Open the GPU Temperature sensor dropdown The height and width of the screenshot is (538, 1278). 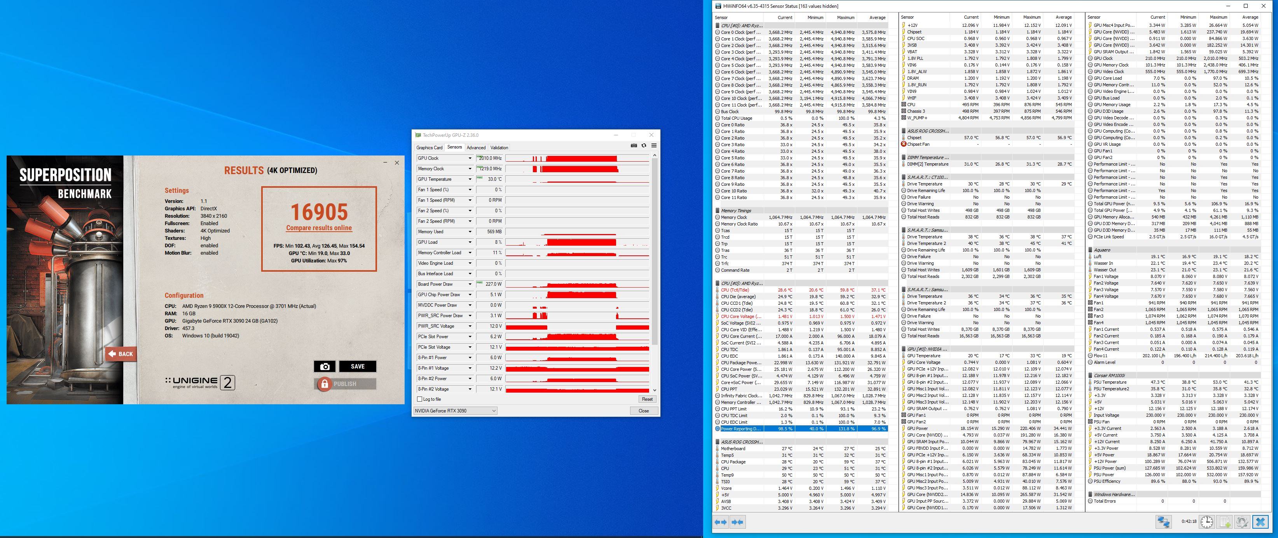point(470,179)
